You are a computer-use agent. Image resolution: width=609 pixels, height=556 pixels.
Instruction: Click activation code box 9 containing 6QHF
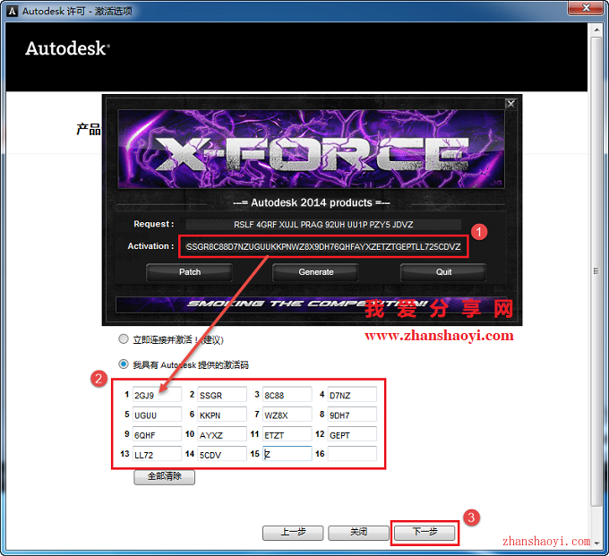157,434
